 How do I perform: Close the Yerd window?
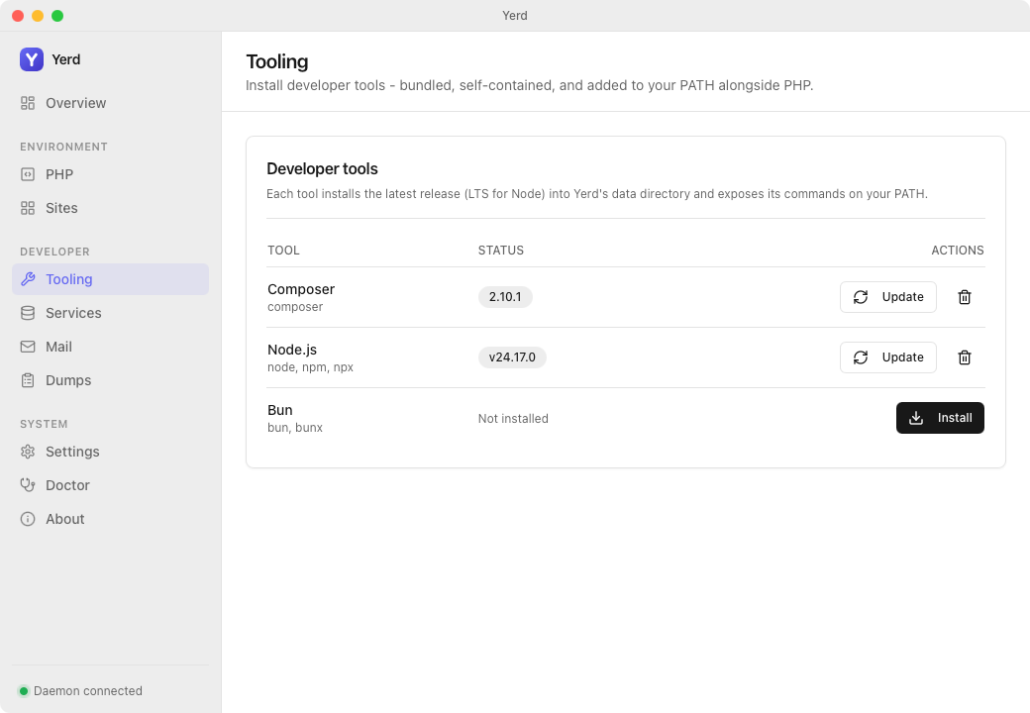click(18, 16)
